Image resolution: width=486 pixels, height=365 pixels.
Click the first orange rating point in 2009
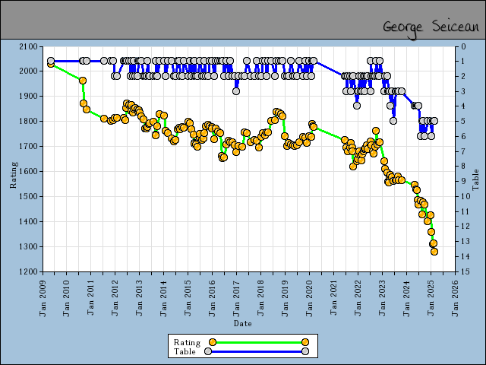coord(51,64)
